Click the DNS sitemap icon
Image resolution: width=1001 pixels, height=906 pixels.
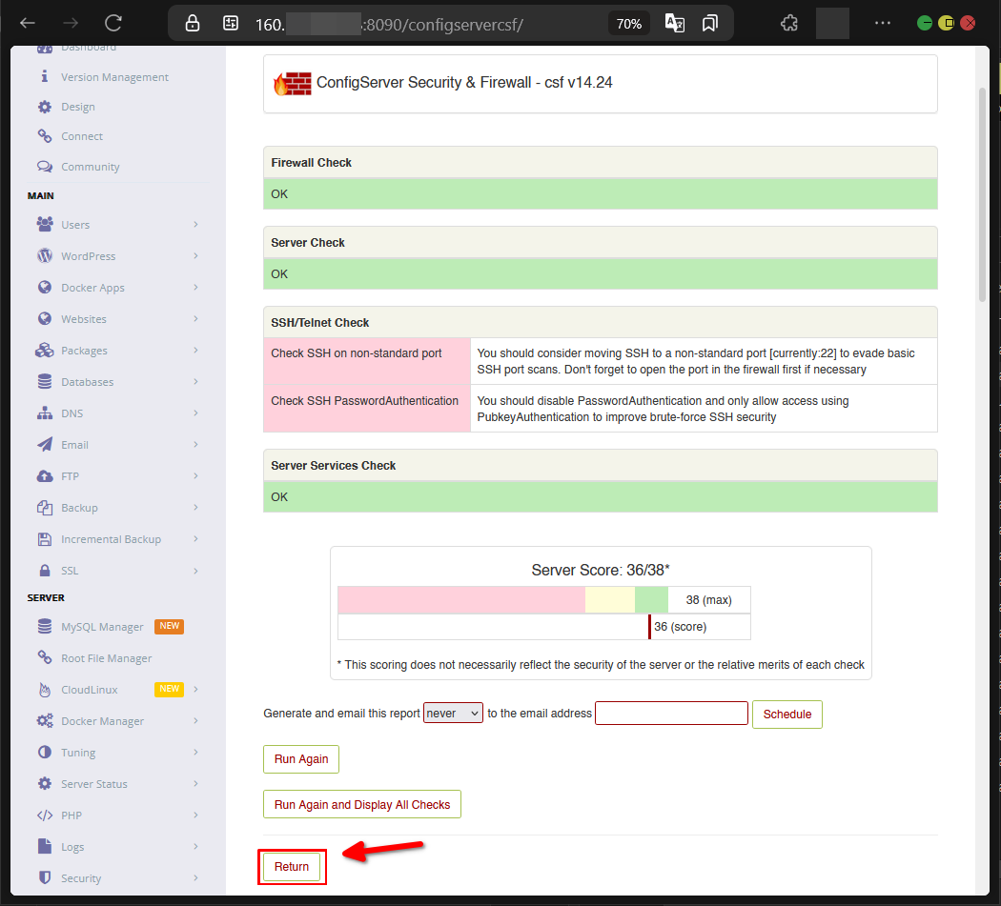(45, 413)
